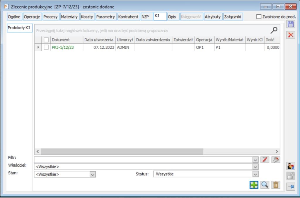
Task: Expand the Status dropdown
Action: [x=255, y=174]
